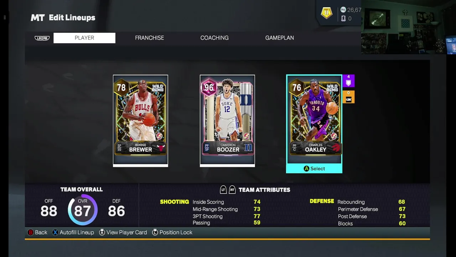456x257 pixels.
Task: Open the COACHING tab
Action: [214, 38]
